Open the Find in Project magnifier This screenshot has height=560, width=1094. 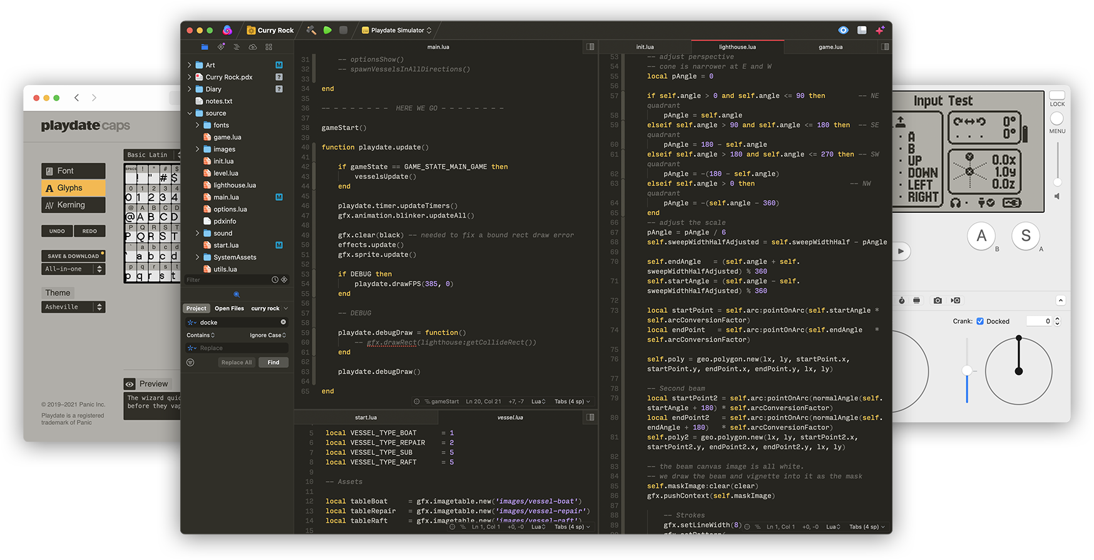coord(237,294)
